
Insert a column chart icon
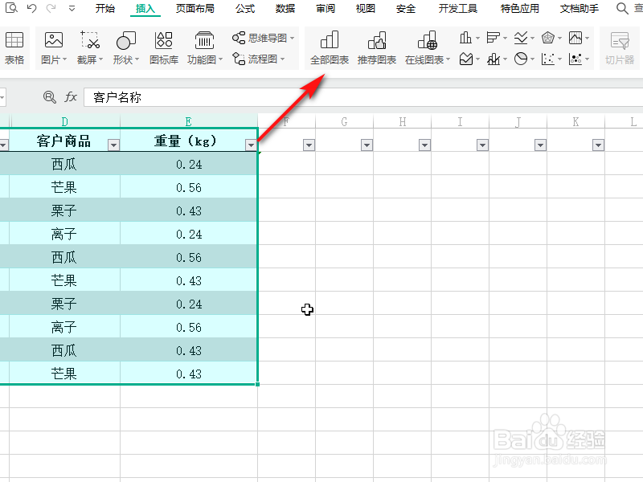click(x=465, y=37)
